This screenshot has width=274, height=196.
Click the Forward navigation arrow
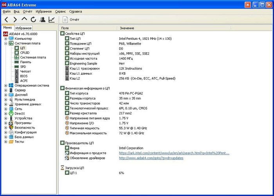point(15,19)
